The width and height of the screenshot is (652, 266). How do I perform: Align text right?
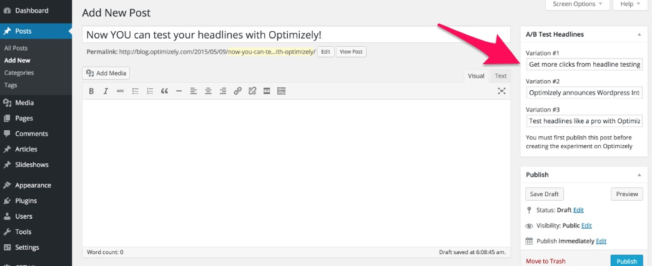coord(223,92)
